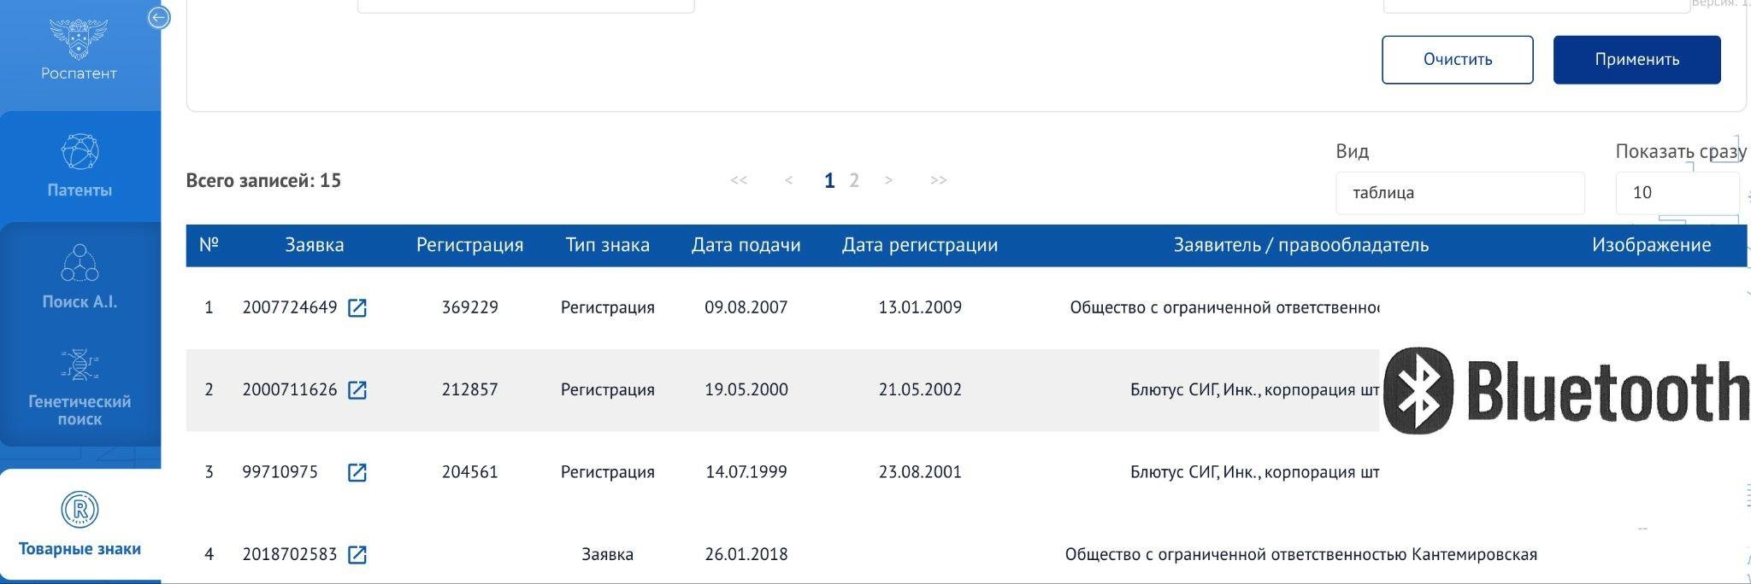
Task: Sort by the Регистрация column header
Action: 469,245
